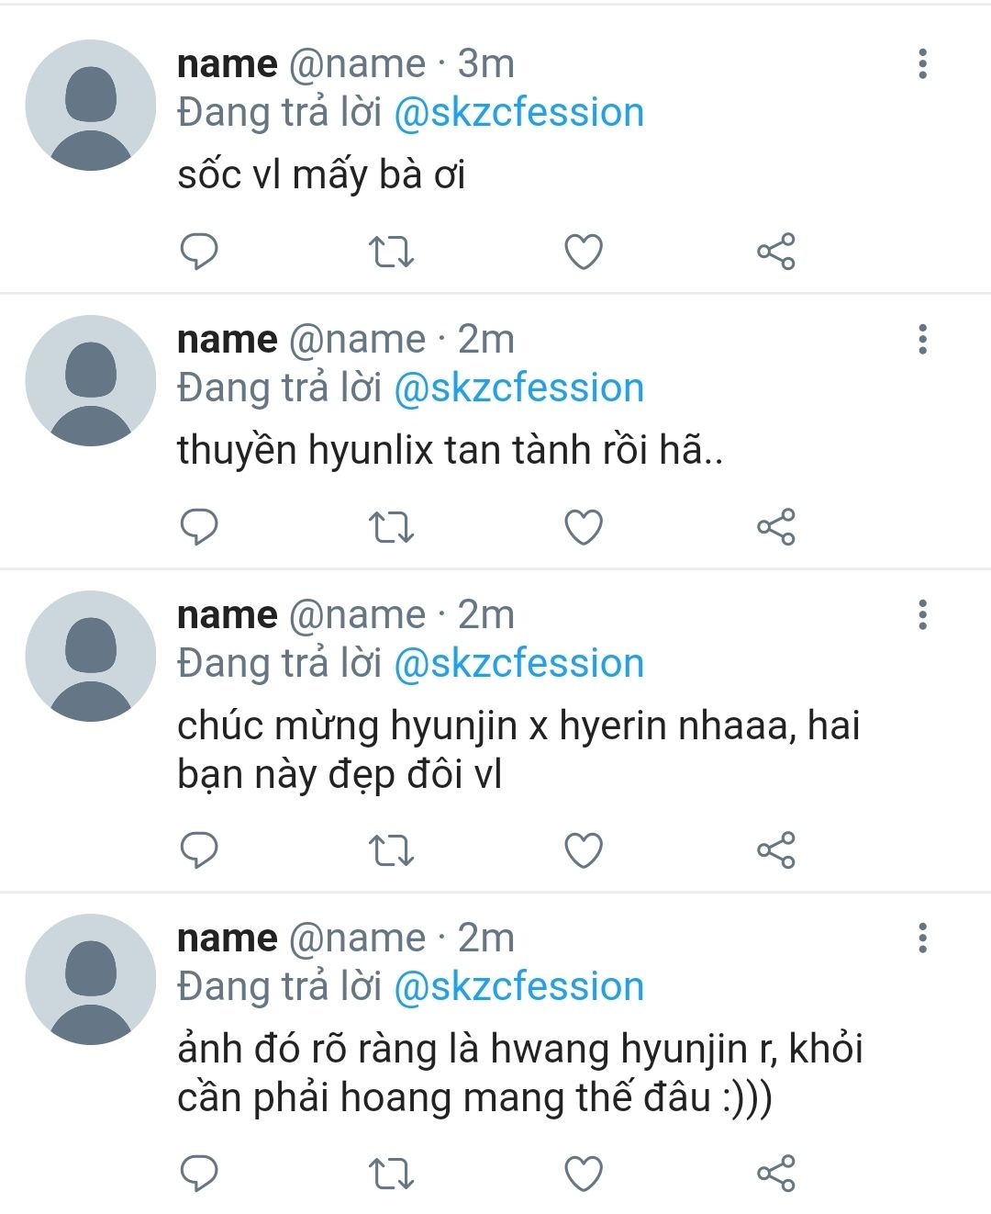Open more options for "sốc vl" tweet
The image size is (991, 1214).
(x=922, y=64)
